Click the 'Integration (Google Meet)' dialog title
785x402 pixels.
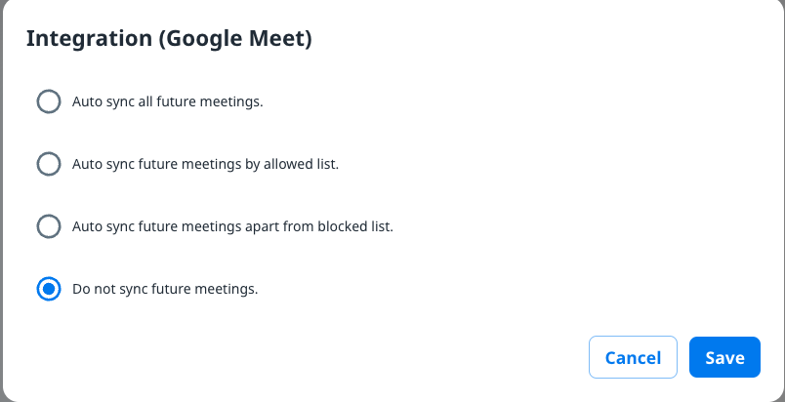168,39
